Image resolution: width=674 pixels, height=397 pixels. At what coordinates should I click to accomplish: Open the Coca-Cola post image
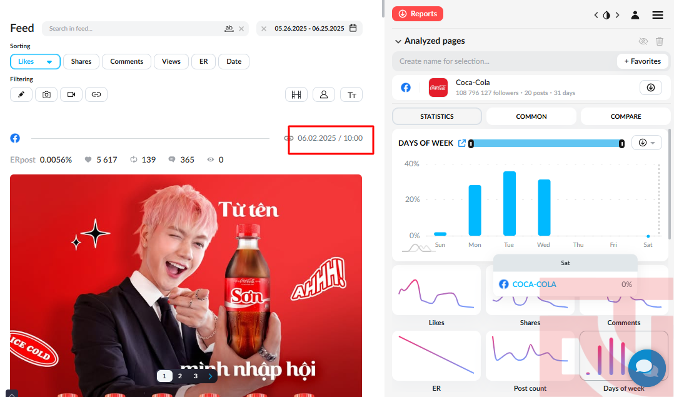186,285
